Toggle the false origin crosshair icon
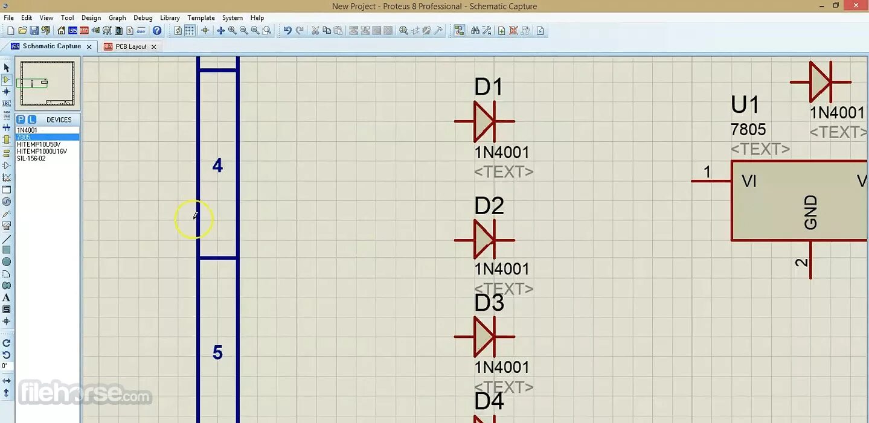Image resolution: width=869 pixels, height=423 pixels. (205, 31)
